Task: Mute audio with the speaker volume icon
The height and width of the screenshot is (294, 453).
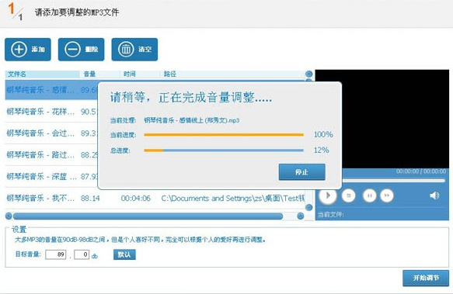Action: [434, 195]
